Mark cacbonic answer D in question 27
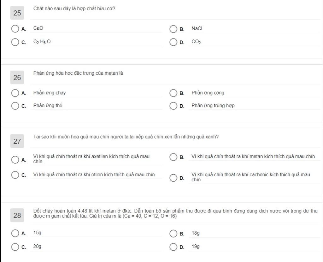Viewport: 323px width, 262px height. pos(173,178)
